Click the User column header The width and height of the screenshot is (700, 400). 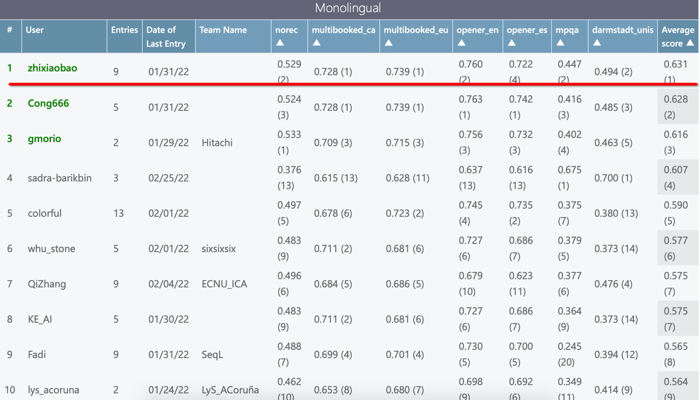34,30
